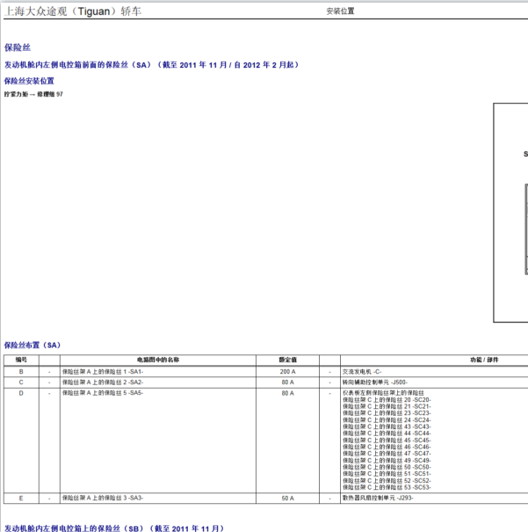Click the '编号' column header

(x=21, y=360)
